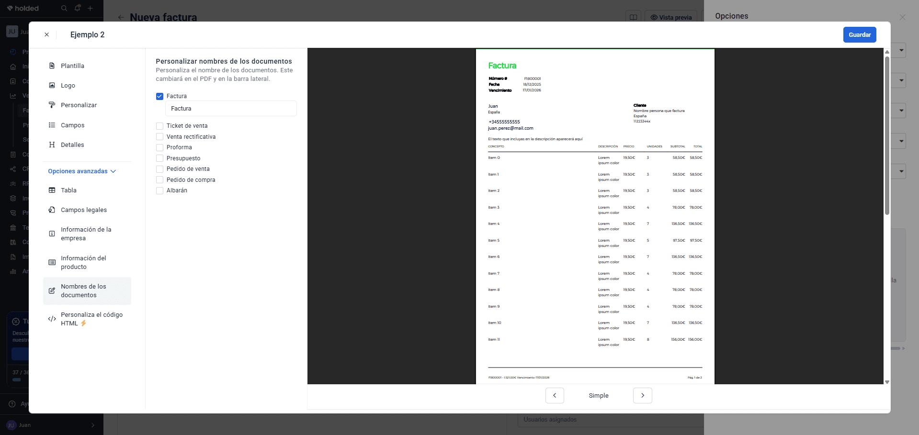
Task: Select the Tabla grid icon
Action: (x=52, y=190)
